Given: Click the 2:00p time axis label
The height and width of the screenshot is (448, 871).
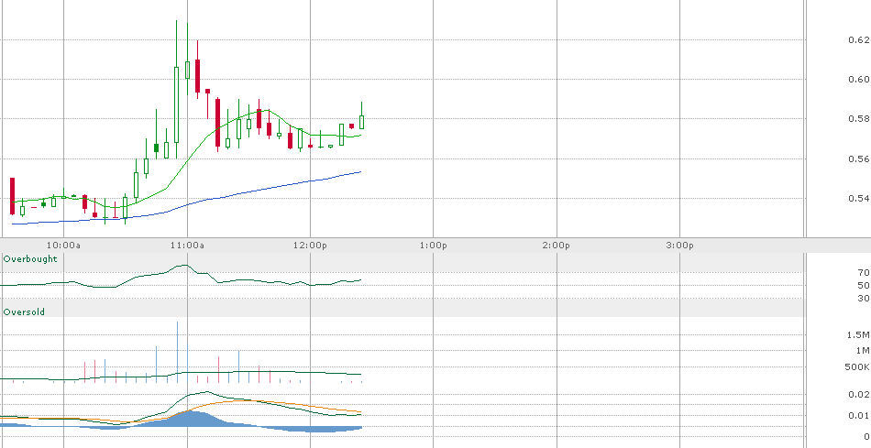Looking at the screenshot, I should pyautogui.click(x=557, y=245).
